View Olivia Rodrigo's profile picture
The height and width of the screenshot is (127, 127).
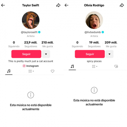pos(94,20)
